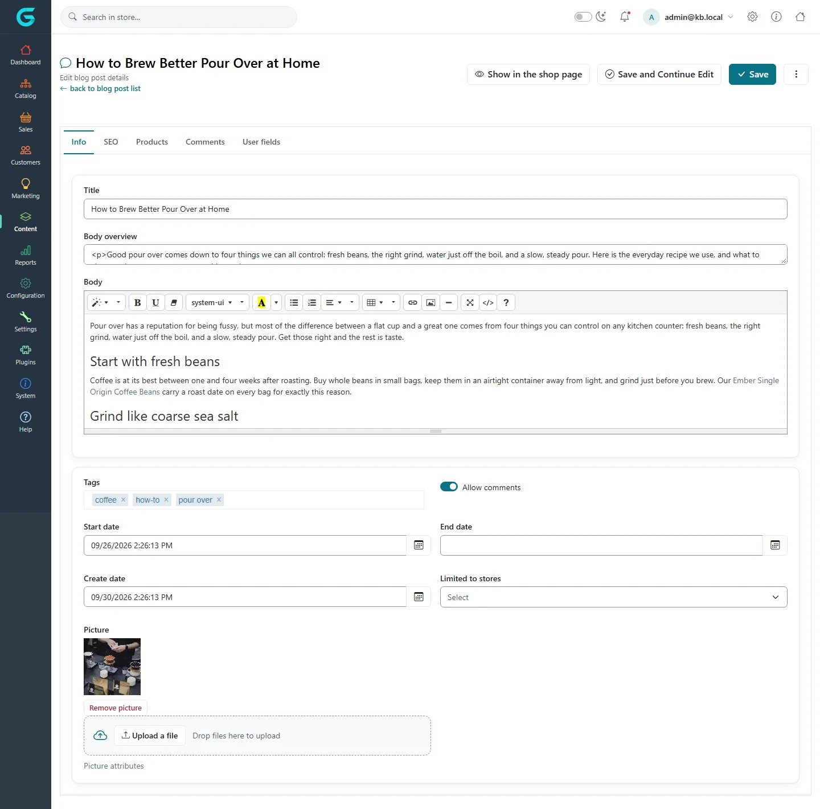Disable the Allow comments switch
Viewport: 820px width, 809px height.
(x=449, y=487)
